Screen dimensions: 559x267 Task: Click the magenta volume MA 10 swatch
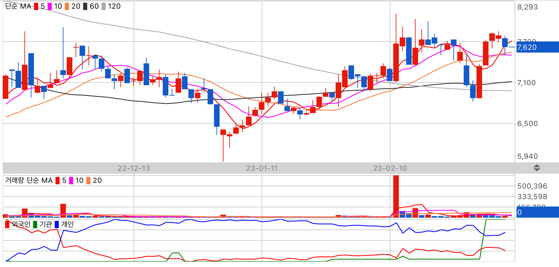coord(71,180)
